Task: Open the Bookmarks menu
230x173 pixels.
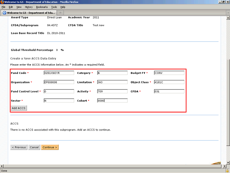Action: click(x=42, y=7)
